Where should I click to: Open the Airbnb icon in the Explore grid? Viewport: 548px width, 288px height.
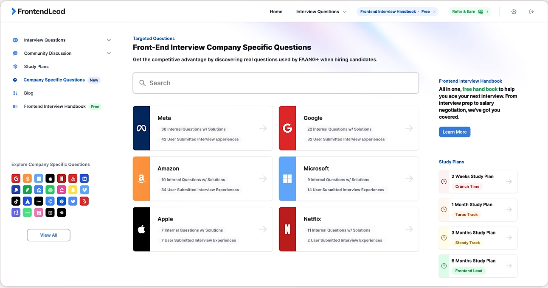coord(73,179)
